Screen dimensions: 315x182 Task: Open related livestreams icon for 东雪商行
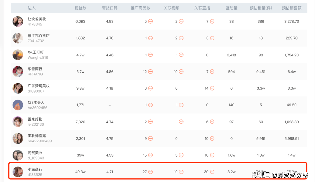(212, 72)
